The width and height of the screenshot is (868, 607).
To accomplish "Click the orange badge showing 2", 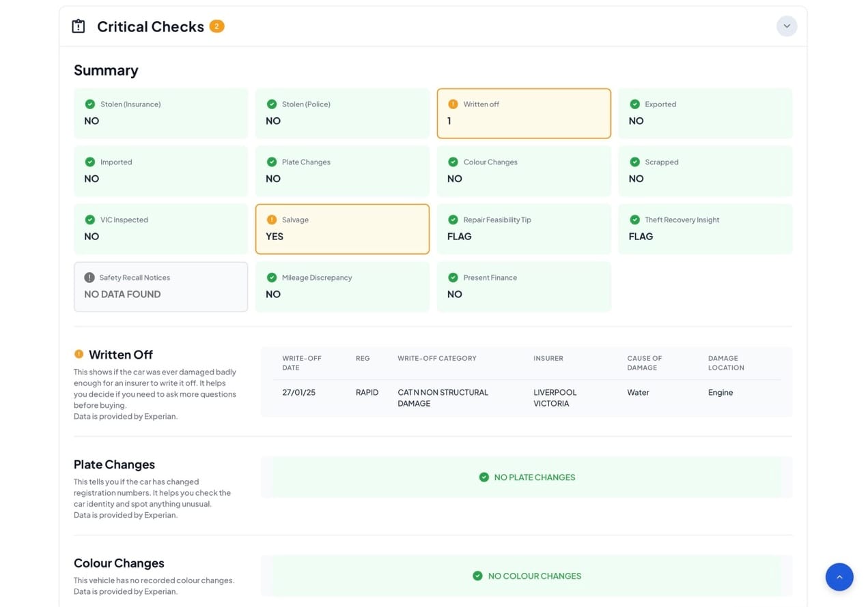I will point(216,27).
